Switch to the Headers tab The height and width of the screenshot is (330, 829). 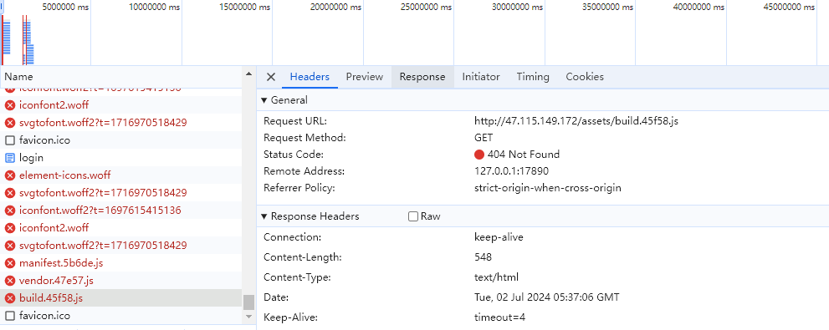tap(310, 77)
